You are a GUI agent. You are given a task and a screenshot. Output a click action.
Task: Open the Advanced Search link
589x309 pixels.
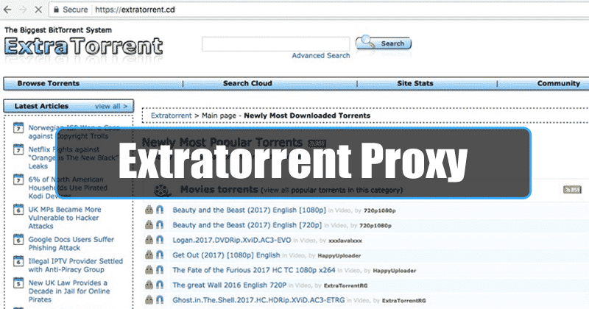coord(321,56)
